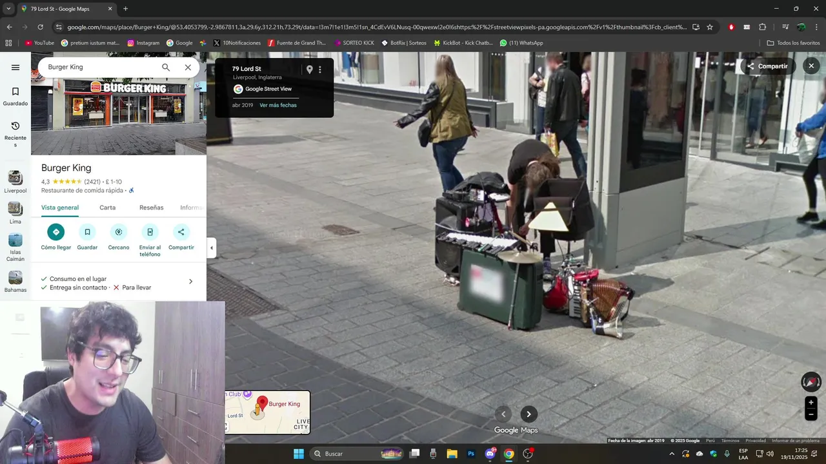Click the taskbar Buscar search box
Image resolution: width=826 pixels, height=464 pixels.
358,454
